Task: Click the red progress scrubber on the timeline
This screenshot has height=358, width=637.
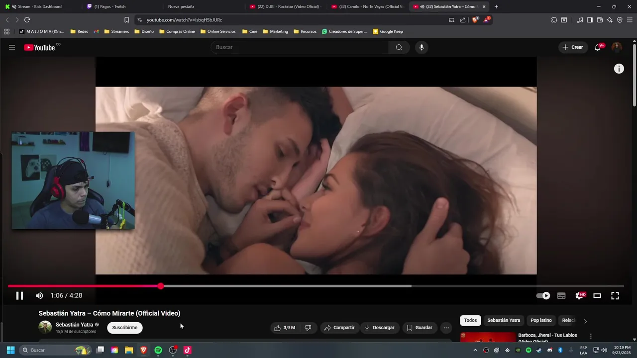Action: [x=161, y=286]
